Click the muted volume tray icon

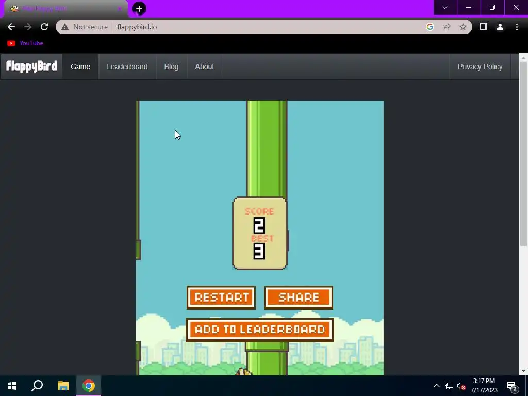click(x=461, y=386)
